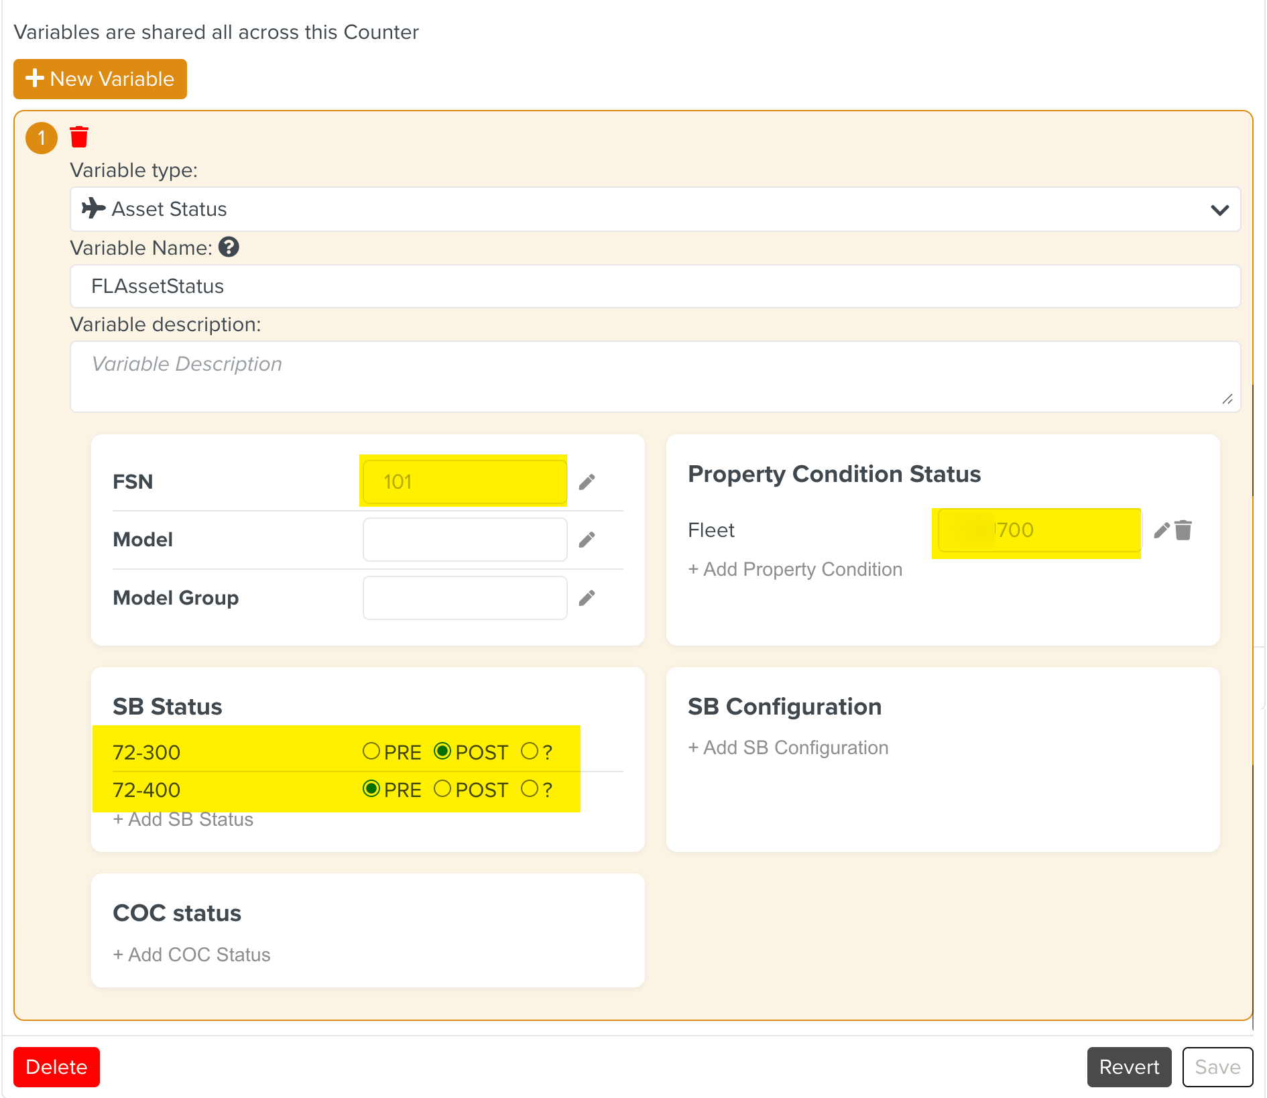Remove the Fleet property condition

[1184, 530]
